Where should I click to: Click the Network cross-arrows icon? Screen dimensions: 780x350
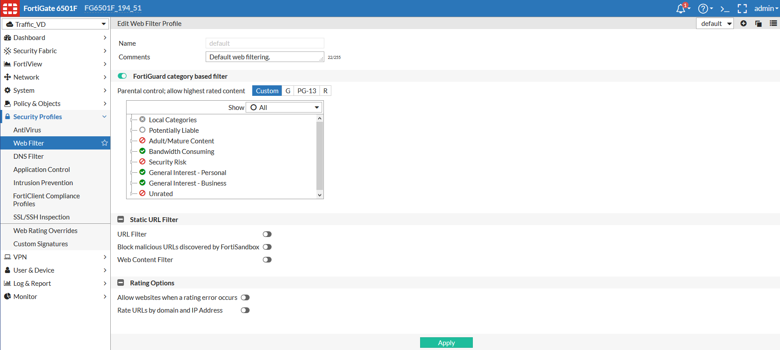click(7, 77)
